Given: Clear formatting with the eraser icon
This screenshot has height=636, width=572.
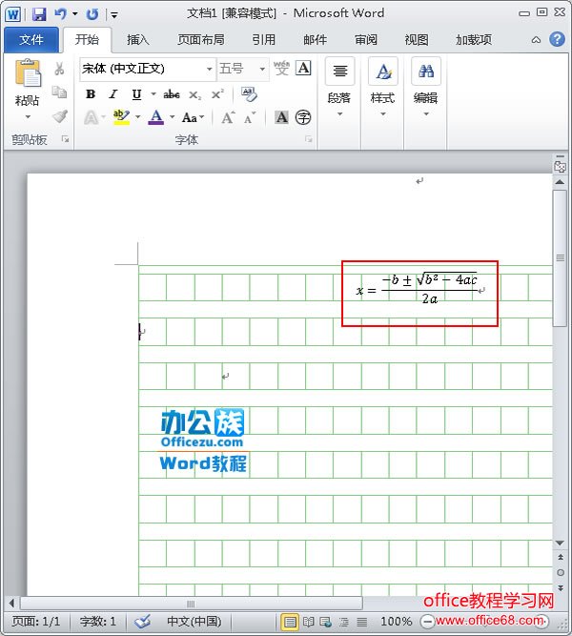Looking at the screenshot, I should (x=249, y=94).
